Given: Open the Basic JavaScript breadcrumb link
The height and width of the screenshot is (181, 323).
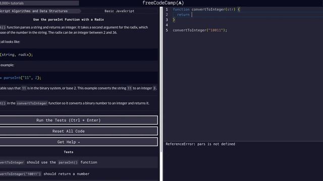Looking at the screenshot, I should pyautogui.click(x=119, y=11).
